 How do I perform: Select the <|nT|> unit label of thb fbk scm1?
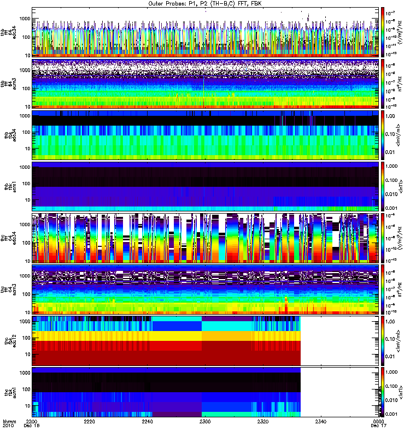401,186
